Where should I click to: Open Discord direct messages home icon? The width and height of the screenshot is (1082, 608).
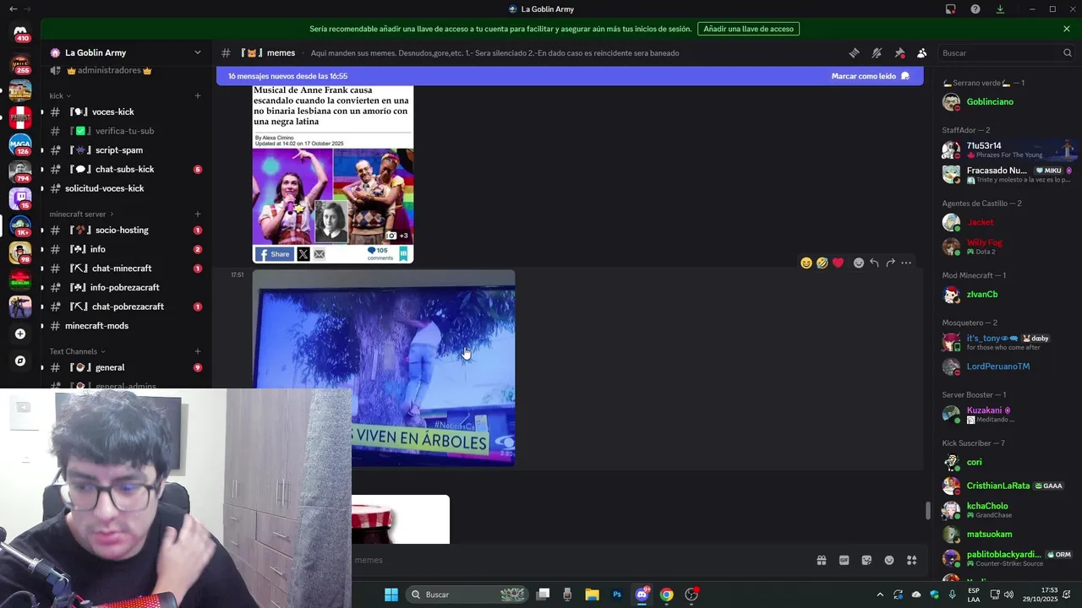tap(20, 33)
